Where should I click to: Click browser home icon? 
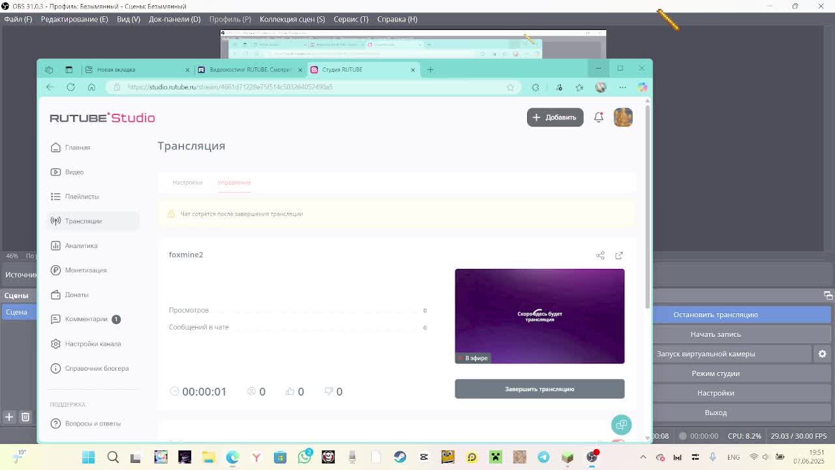[91, 87]
